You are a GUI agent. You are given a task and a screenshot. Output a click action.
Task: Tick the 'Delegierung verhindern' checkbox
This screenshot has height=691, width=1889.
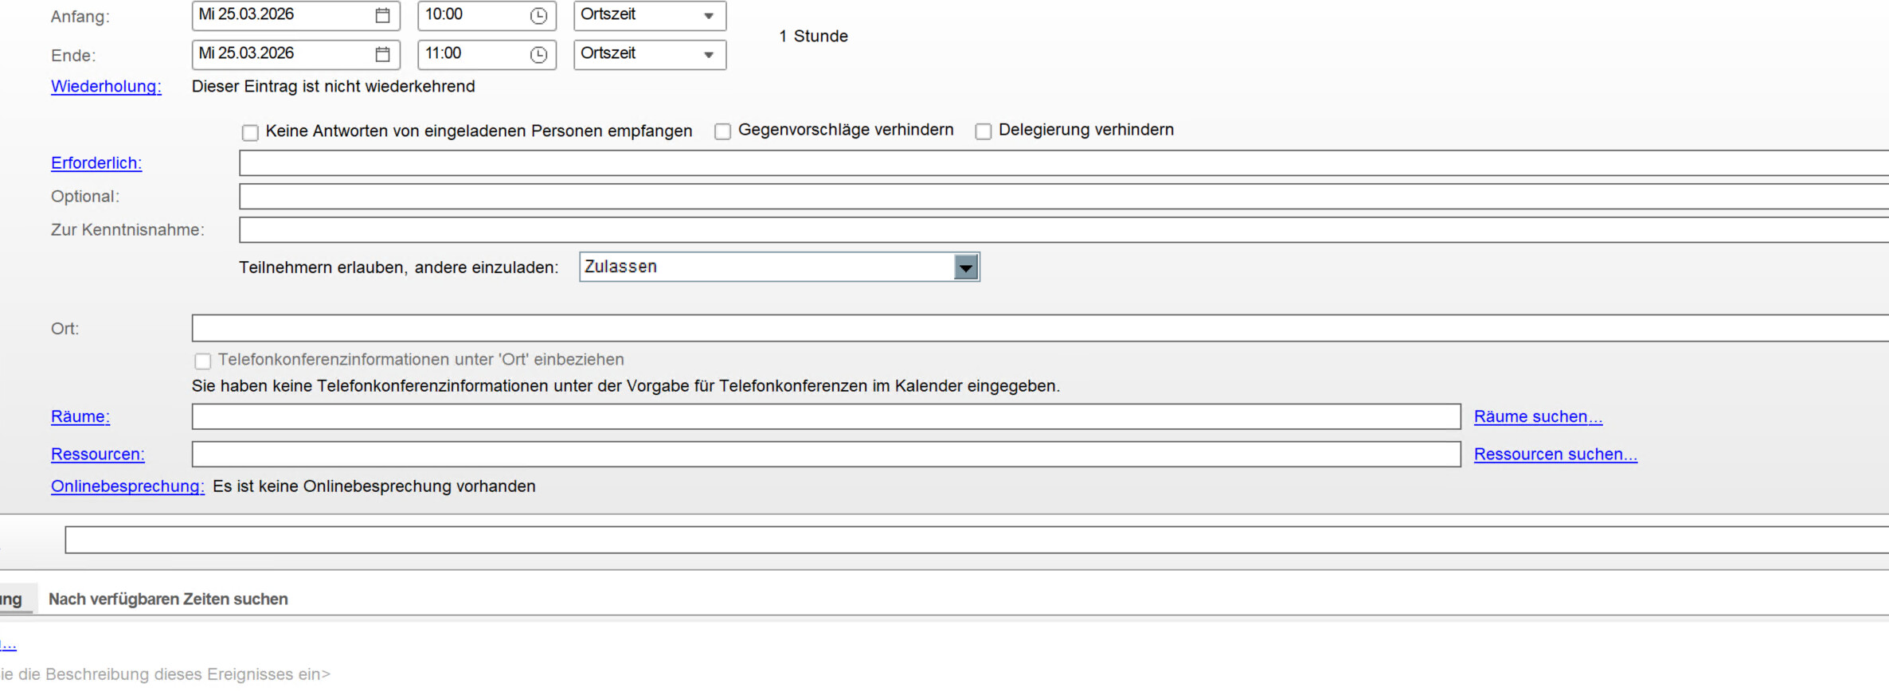(983, 131)
